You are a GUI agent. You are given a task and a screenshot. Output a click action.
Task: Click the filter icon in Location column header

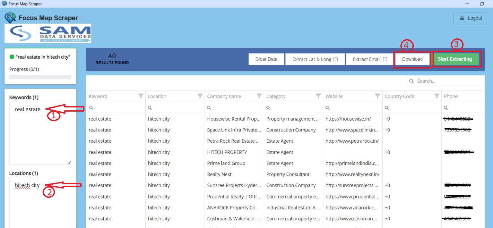200,96
